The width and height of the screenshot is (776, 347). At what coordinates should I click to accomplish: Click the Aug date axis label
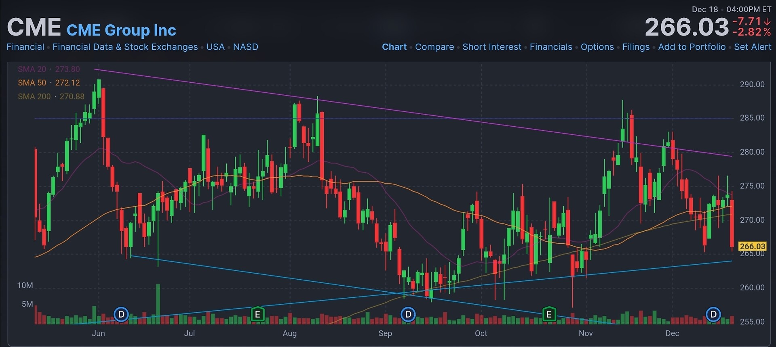click(289, 333)
